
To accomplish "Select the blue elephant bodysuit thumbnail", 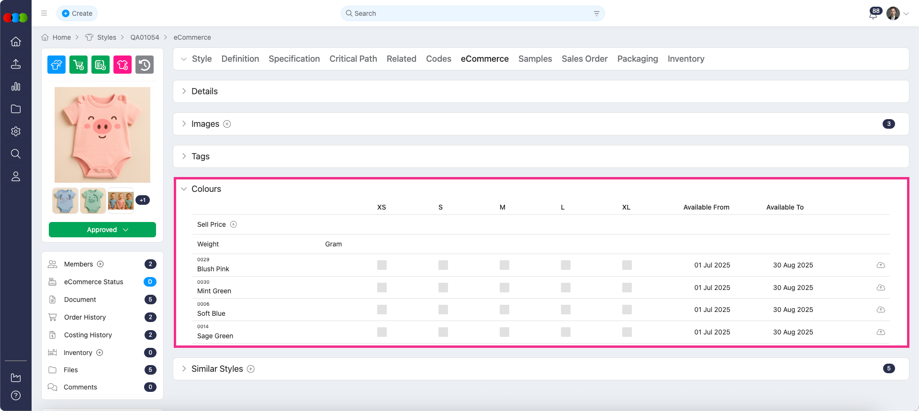I will [65, 200].
